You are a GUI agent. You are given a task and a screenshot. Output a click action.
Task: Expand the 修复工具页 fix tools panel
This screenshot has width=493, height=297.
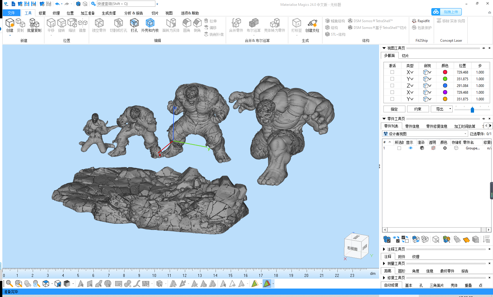tap(384, 278)
